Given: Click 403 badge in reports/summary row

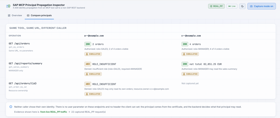Looking at the screenshot, I should 88,64.
